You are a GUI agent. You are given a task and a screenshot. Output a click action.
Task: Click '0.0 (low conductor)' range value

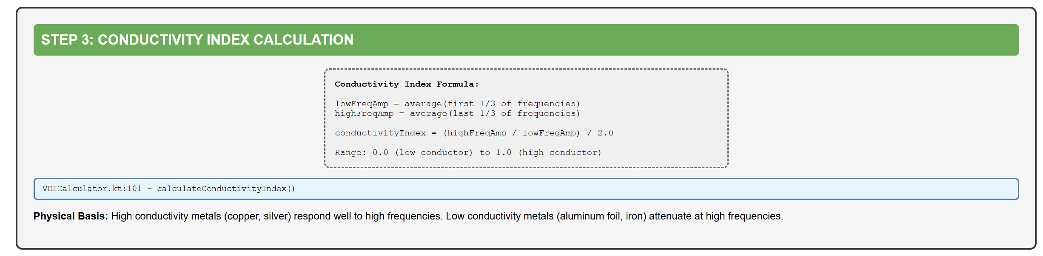(422, 152)
